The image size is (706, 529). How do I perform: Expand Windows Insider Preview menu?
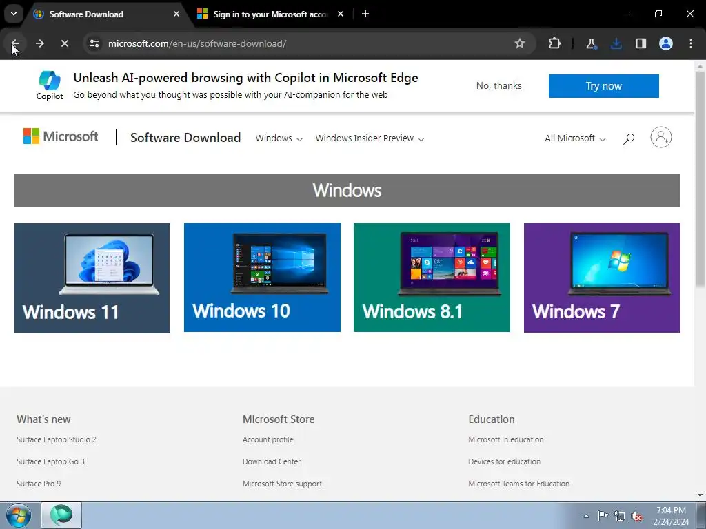[370, 138]
